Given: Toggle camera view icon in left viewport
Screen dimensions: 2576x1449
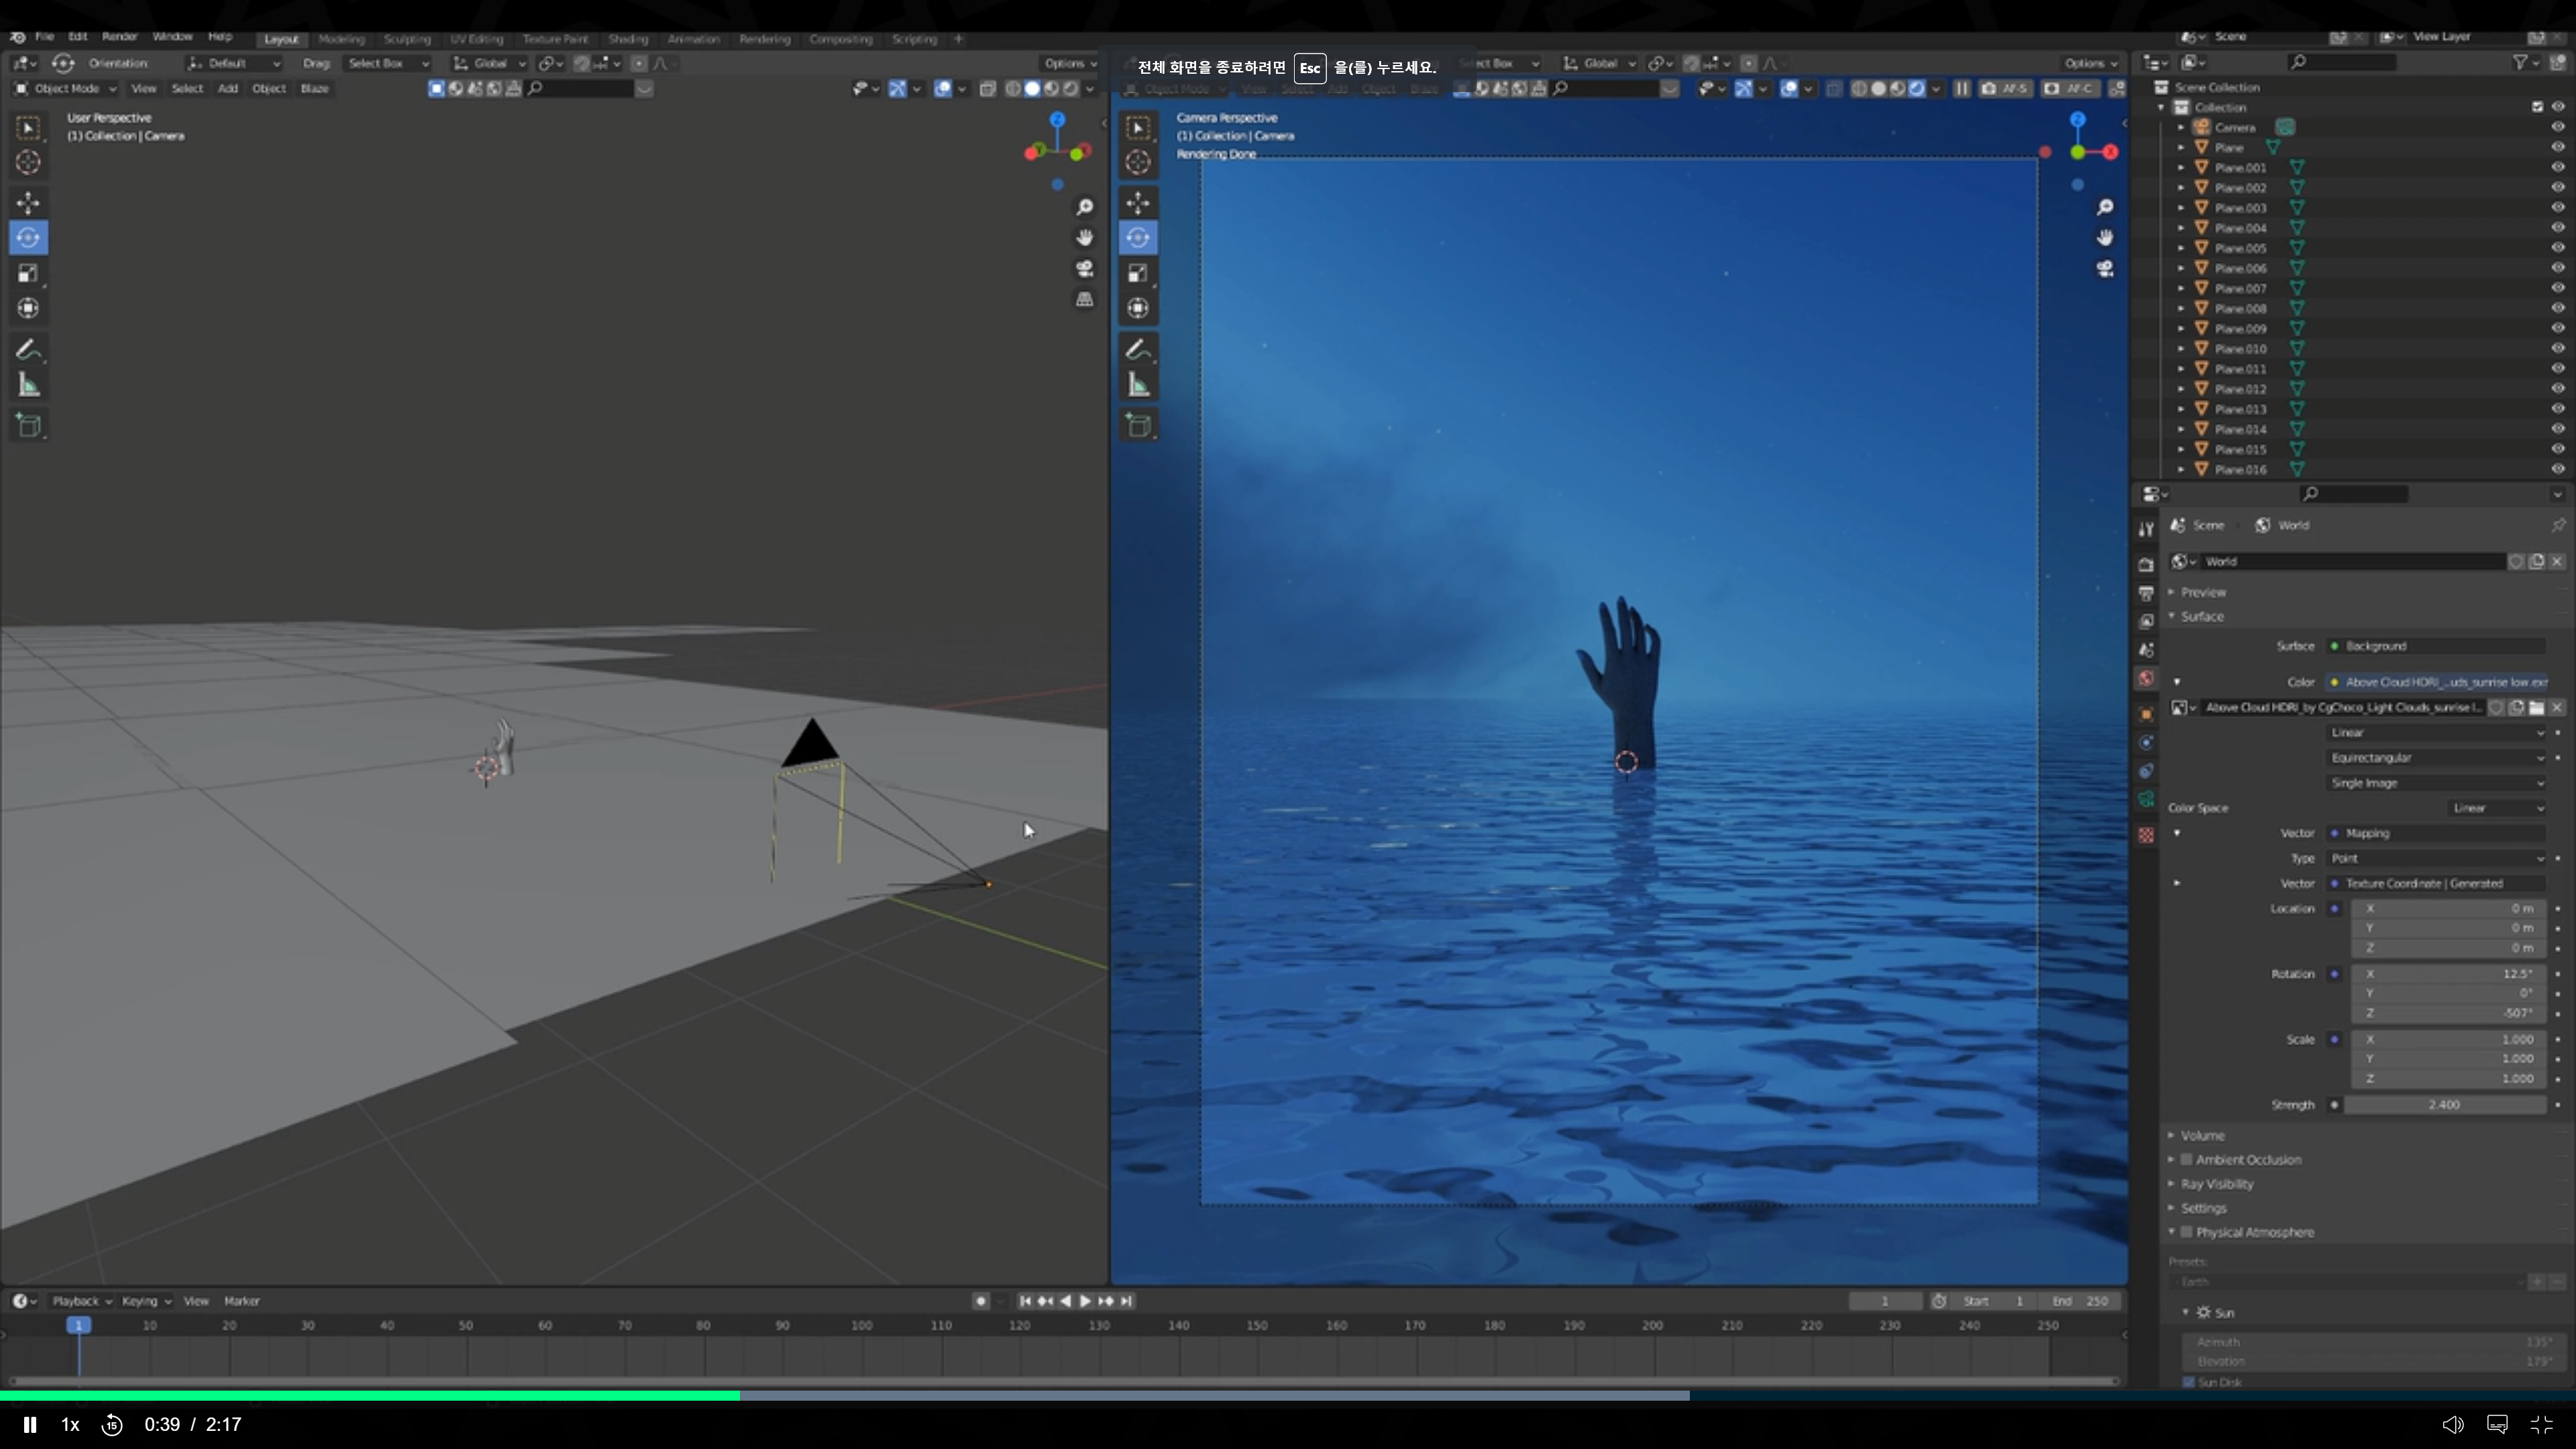Looking at the screenshot, I should tap(1084, 269).
